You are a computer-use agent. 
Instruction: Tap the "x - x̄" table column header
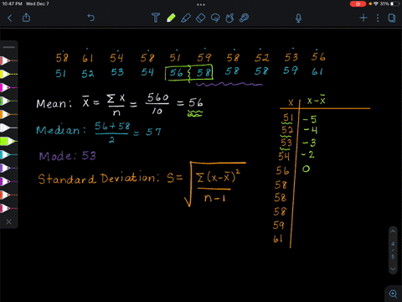point(317,101)
